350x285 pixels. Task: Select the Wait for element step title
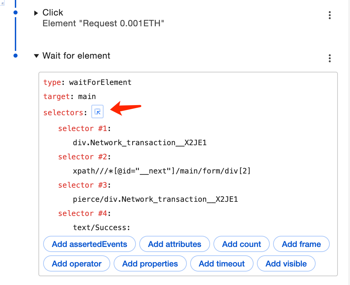[76, 56]
